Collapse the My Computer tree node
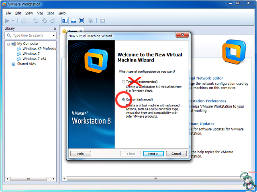This screenshot has height=192, width=257. click(8, 44)
